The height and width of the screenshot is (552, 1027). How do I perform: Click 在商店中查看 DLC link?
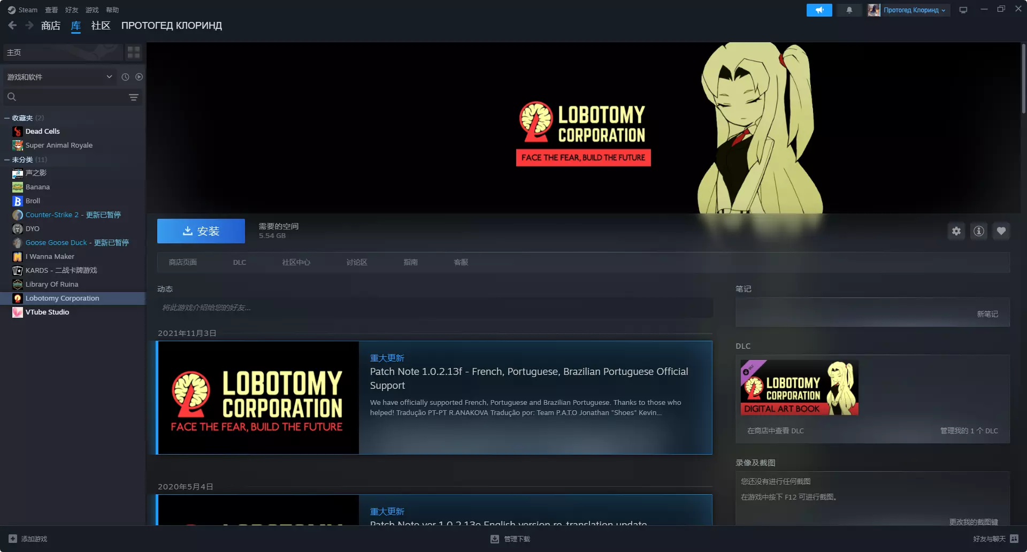pyautogui.click(x=776, y=431)
